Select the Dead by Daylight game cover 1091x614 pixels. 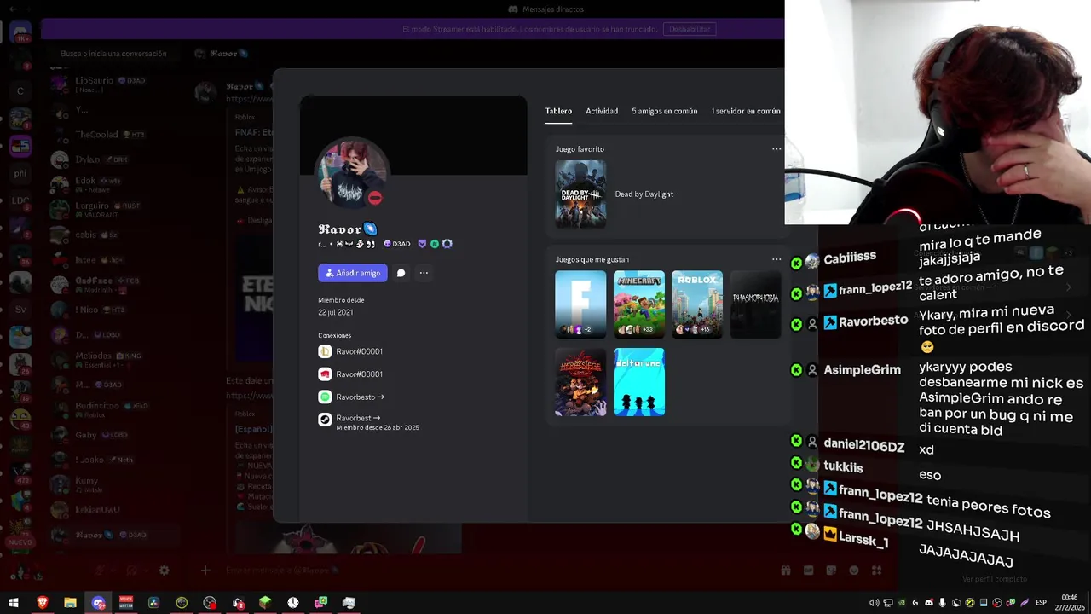pos(580,194)
